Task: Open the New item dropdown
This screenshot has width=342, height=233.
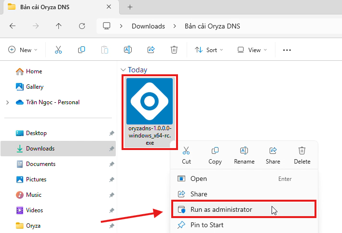Action: click(x=23, y=50)
